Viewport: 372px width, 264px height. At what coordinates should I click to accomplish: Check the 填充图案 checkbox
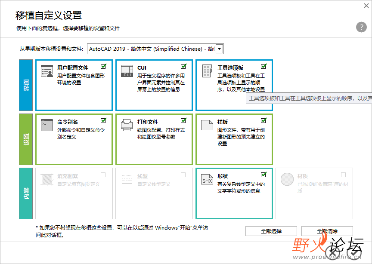pos(103,175)
